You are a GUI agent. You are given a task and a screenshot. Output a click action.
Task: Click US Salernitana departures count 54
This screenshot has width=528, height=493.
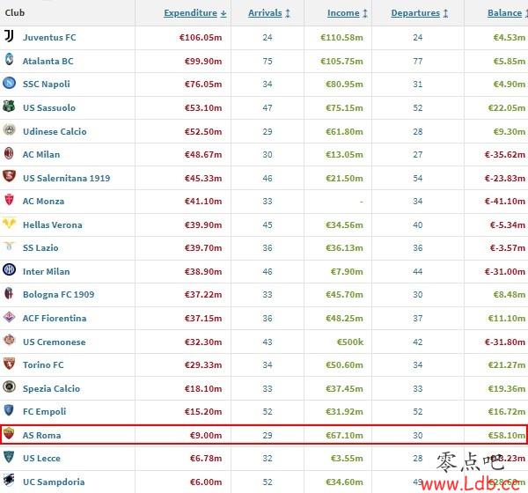[418, 178]
